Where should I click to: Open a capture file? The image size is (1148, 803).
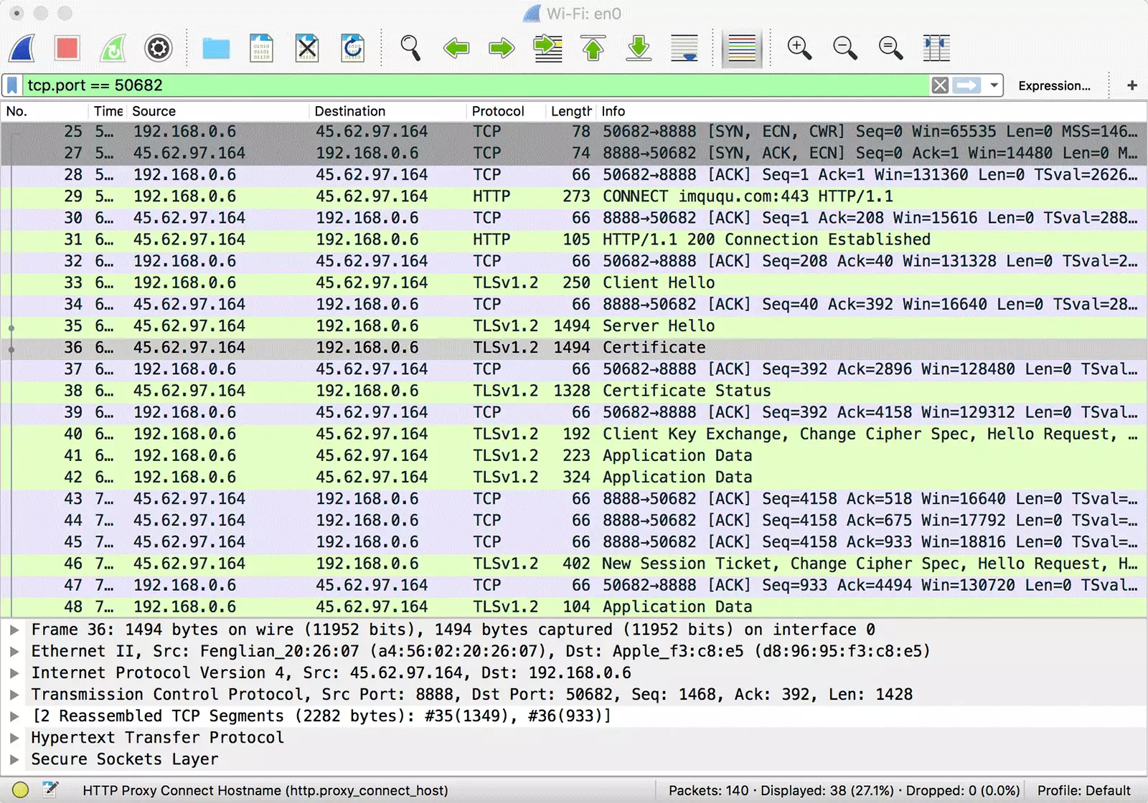216,48
